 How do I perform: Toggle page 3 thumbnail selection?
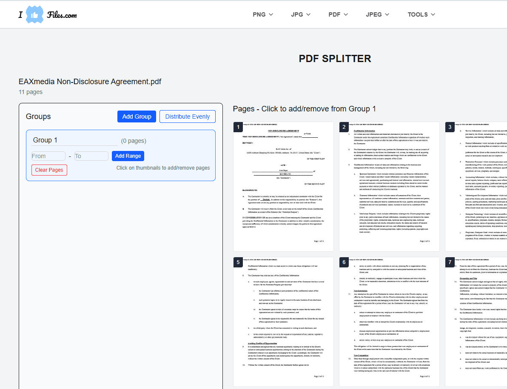coord(476,187)
